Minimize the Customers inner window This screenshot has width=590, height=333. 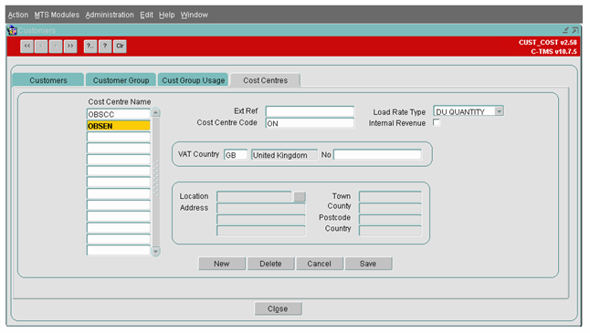point(565,30)
